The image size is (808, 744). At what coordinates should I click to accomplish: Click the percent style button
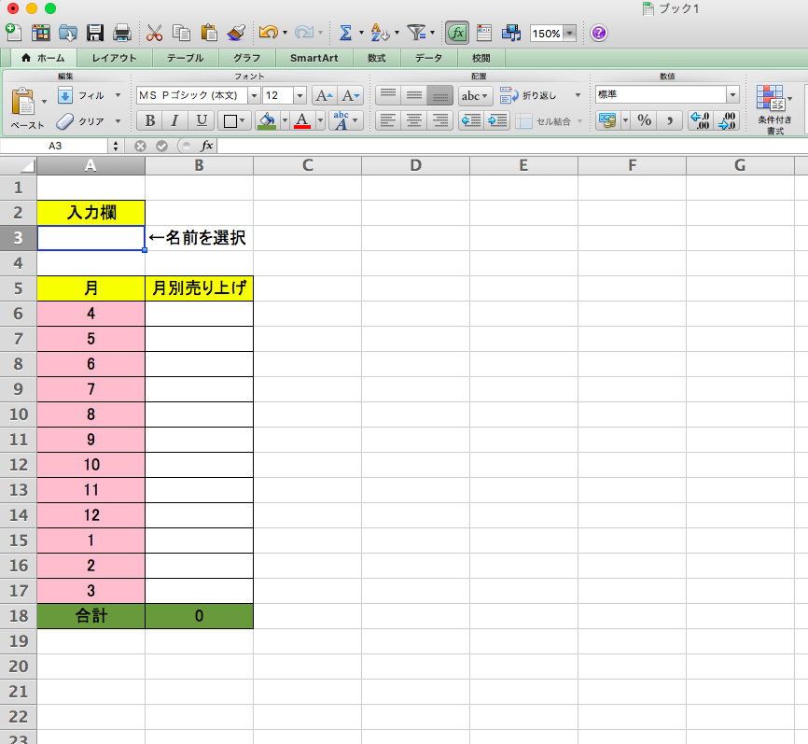(644, 120)
